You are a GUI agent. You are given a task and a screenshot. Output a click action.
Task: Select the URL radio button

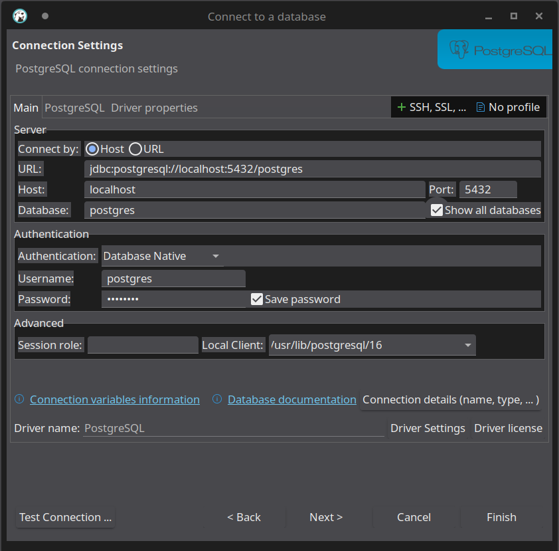pos(135,149)
